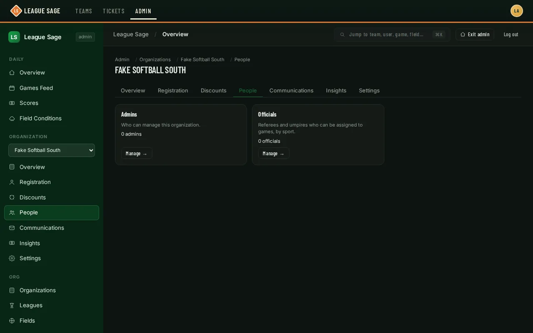Click the magnifier icon in the search bar

click(x=342, y=35)
